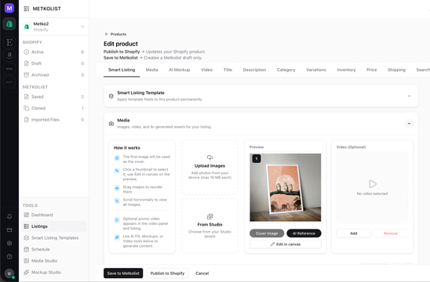Switch to the Media tab
Screen dimensions: 430x282
click(x=151, y=70)
